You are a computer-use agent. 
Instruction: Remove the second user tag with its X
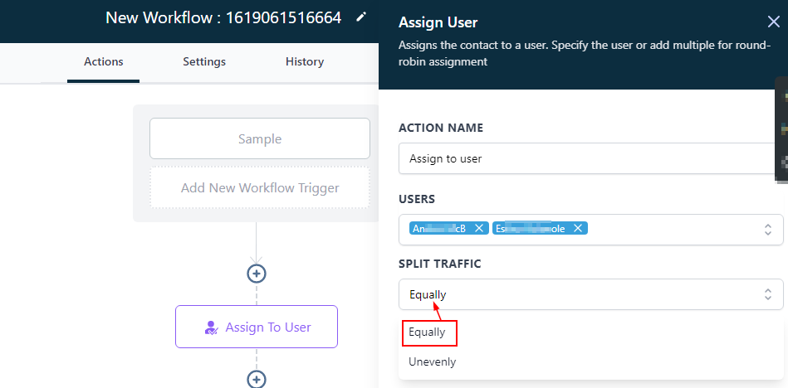(578, 228)
